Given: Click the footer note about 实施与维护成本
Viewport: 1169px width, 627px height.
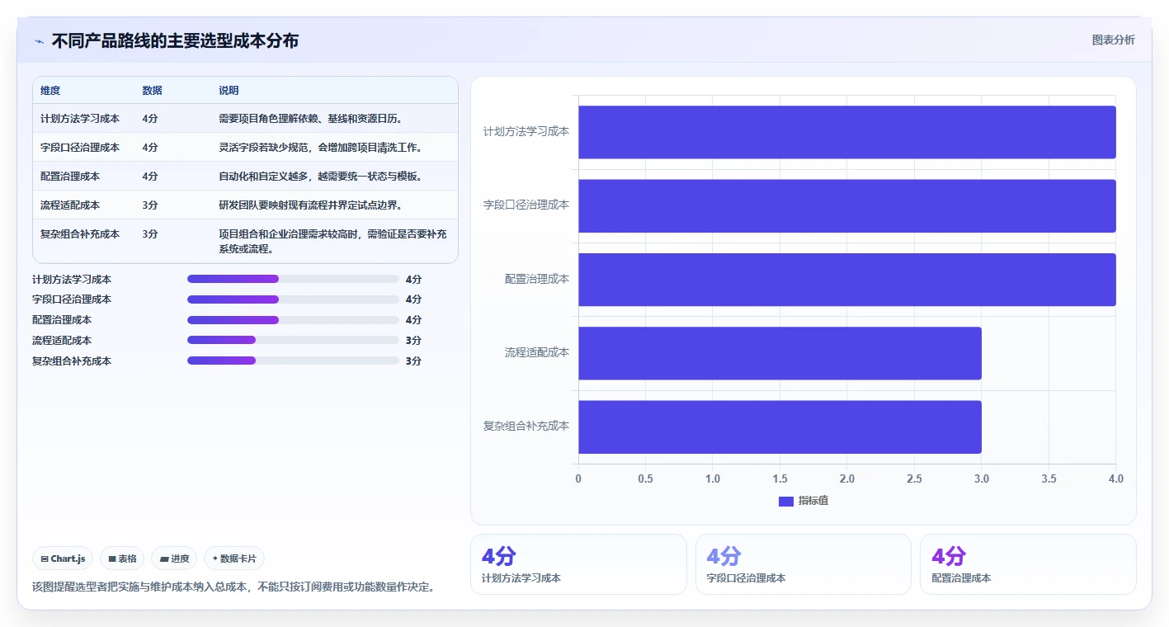Looking at the screenshot, I should click(x=233, y=587).
